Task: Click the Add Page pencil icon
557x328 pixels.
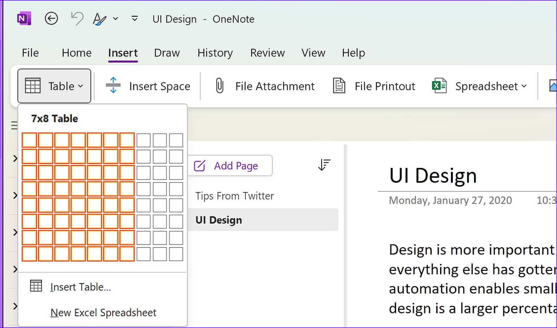Action: pos(199,166)
